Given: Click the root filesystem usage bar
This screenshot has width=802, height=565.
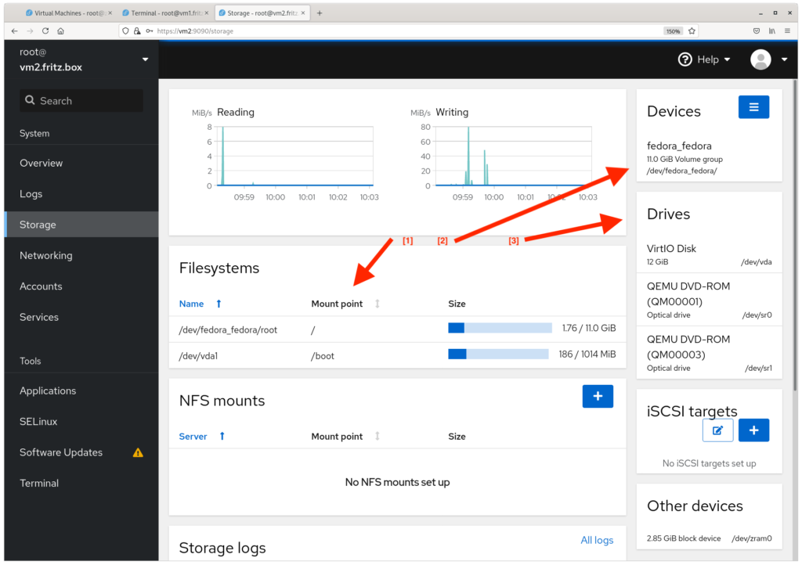Looking at the screenshot, I should point(499,327).
